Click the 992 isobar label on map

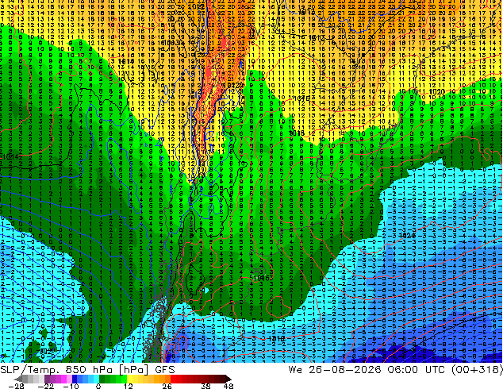tap(47, 352)
